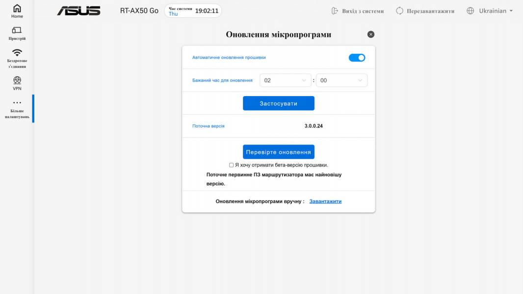Click the Перевірте оновлення button

pyautogui.click(x=279, y=152)
